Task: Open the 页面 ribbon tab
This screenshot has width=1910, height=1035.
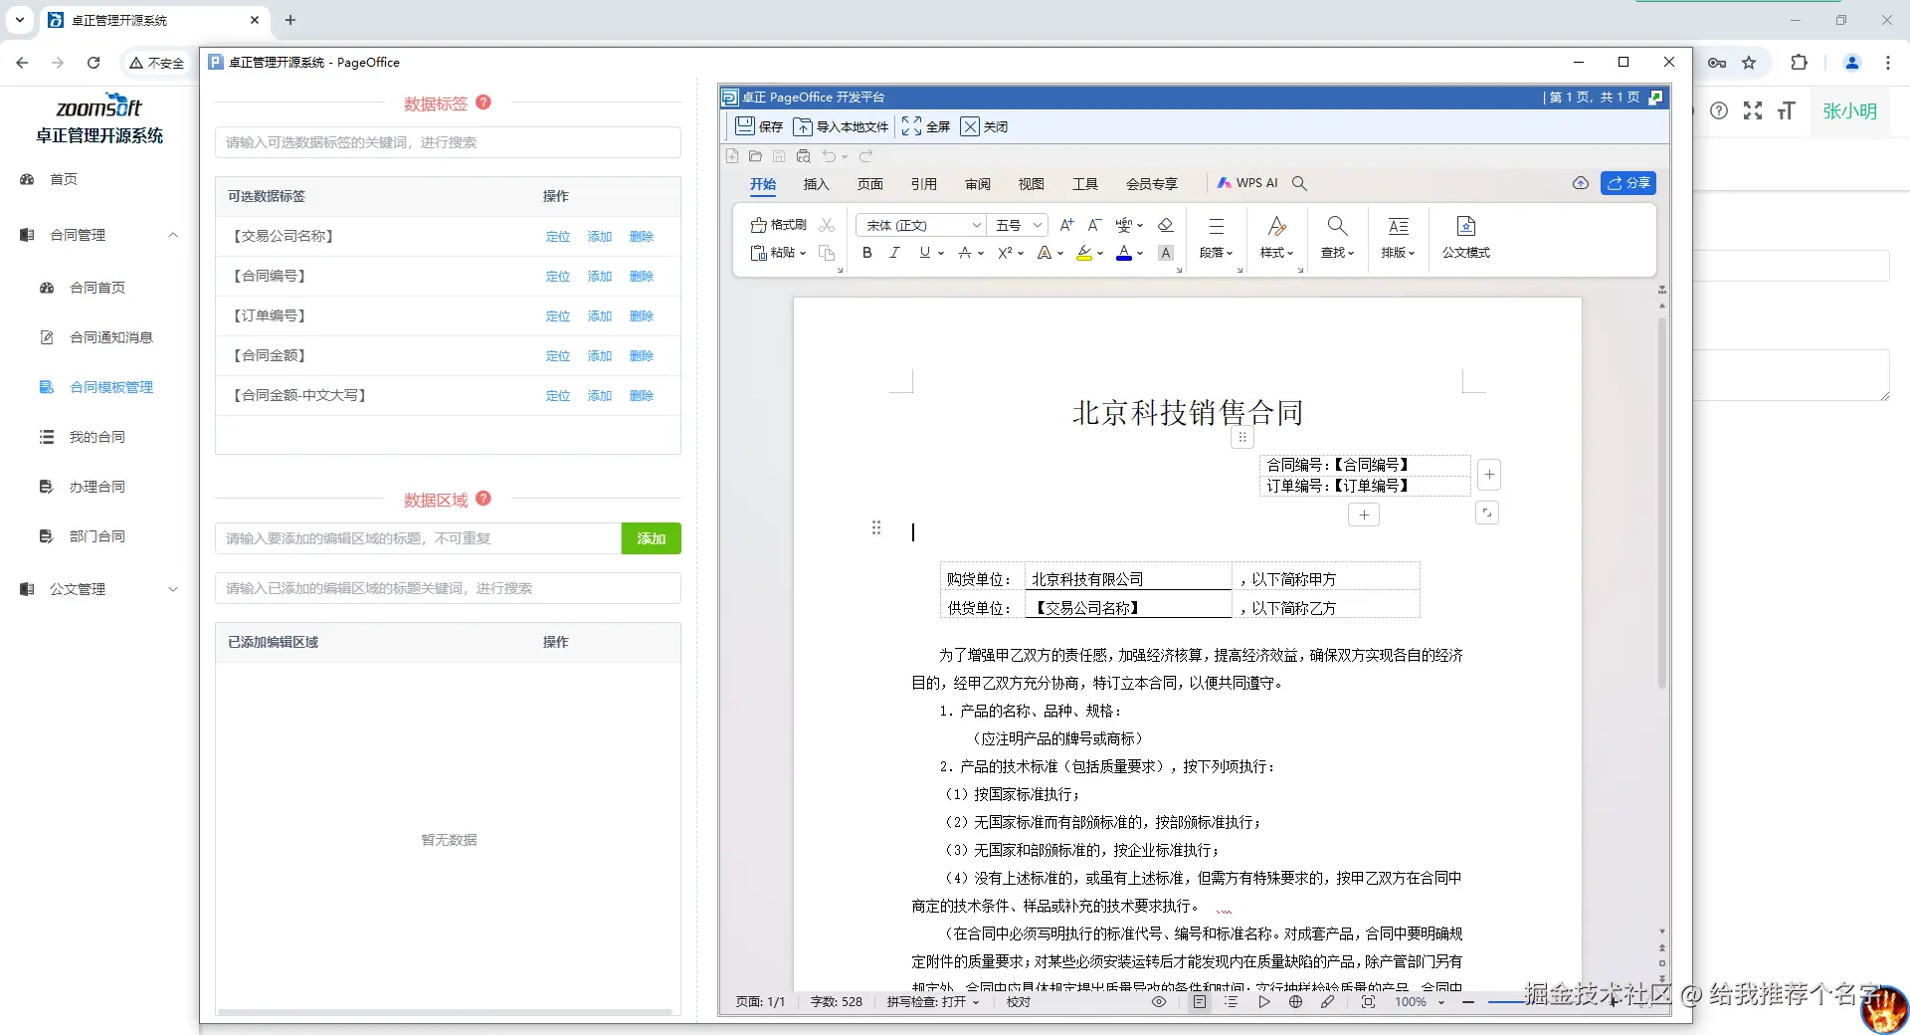Action: 869,183
